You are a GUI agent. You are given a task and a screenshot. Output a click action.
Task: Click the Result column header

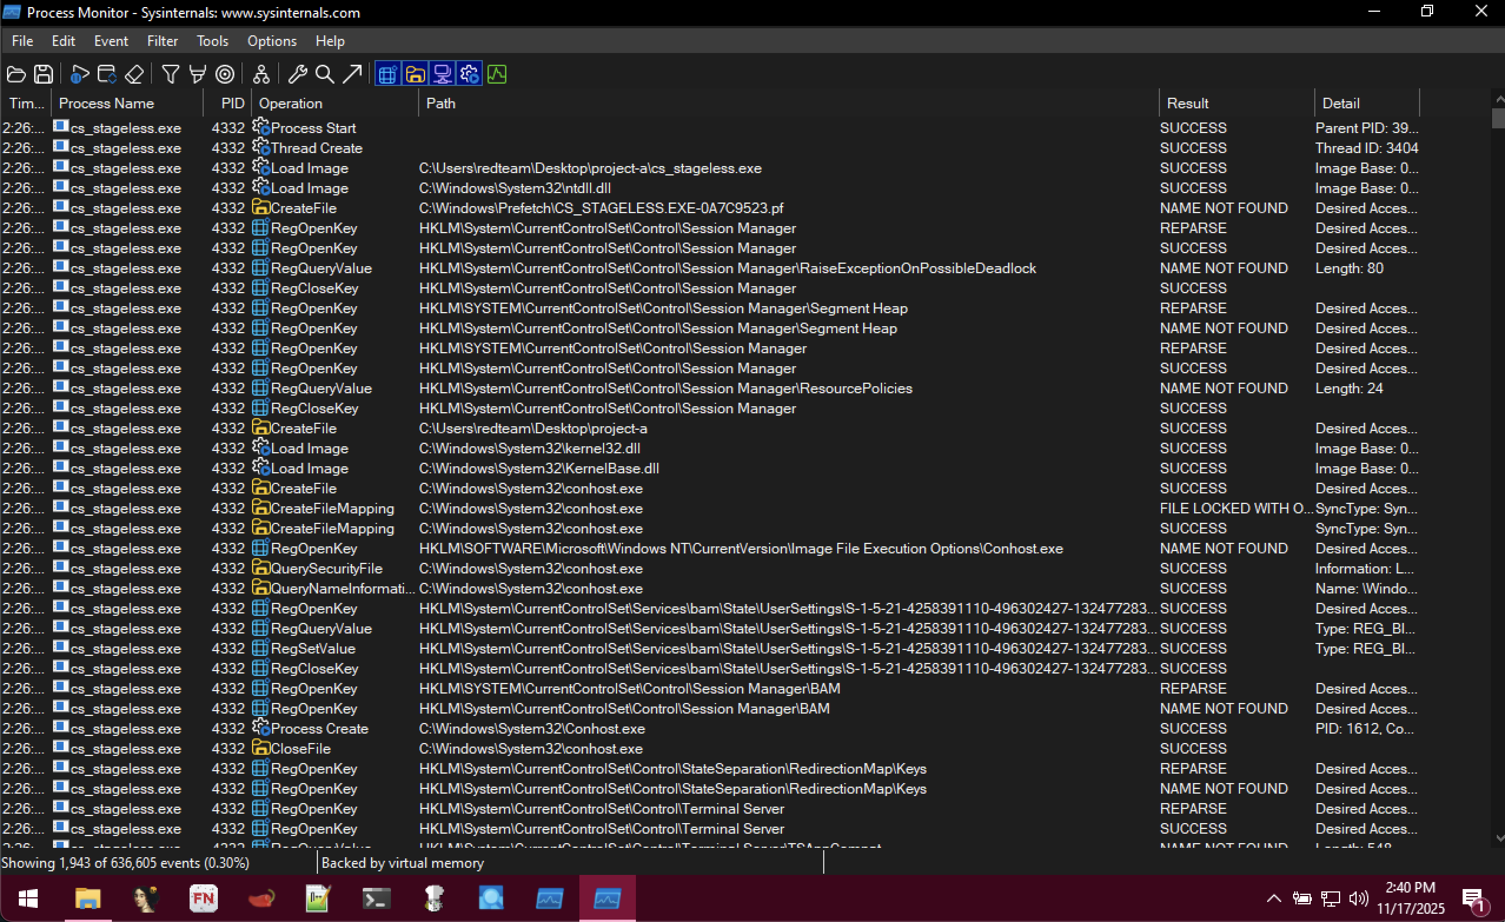[x=1237, y=103]
